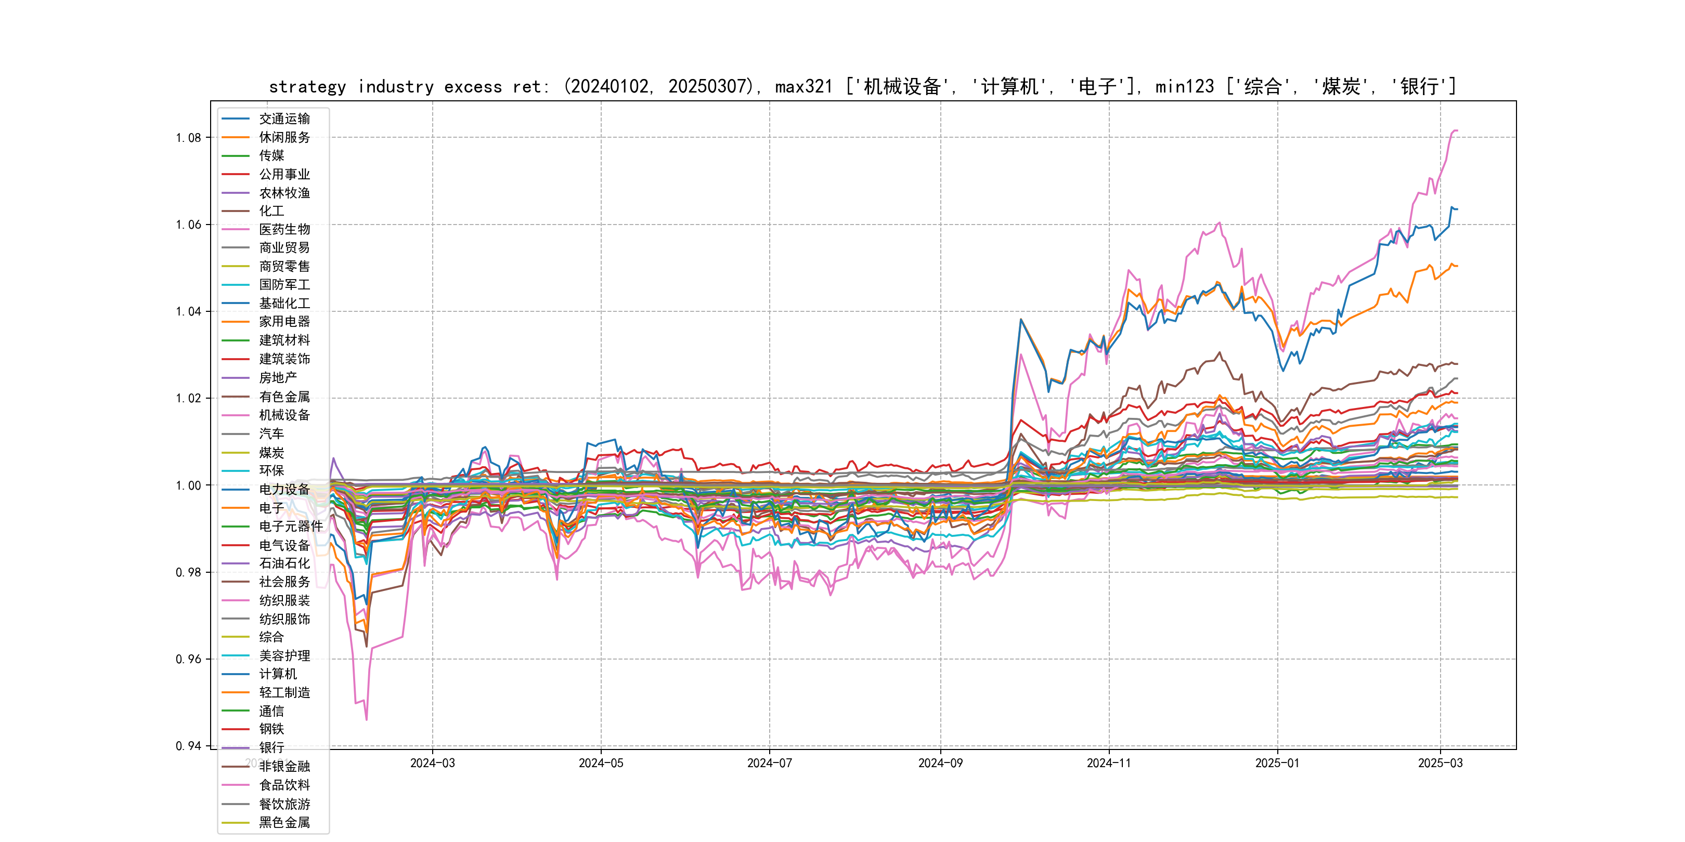Click the 机械设备 legend line swatch
Viewport: 1685px width, 842px height.
click(236, 415)
